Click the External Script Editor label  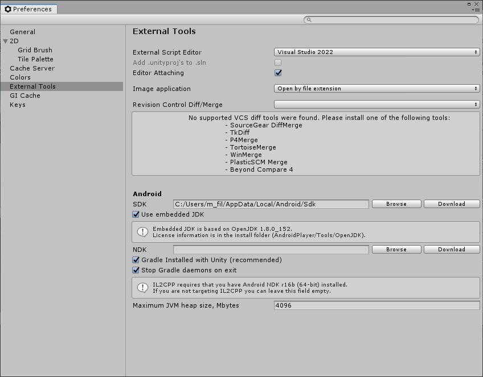point(167,52)
